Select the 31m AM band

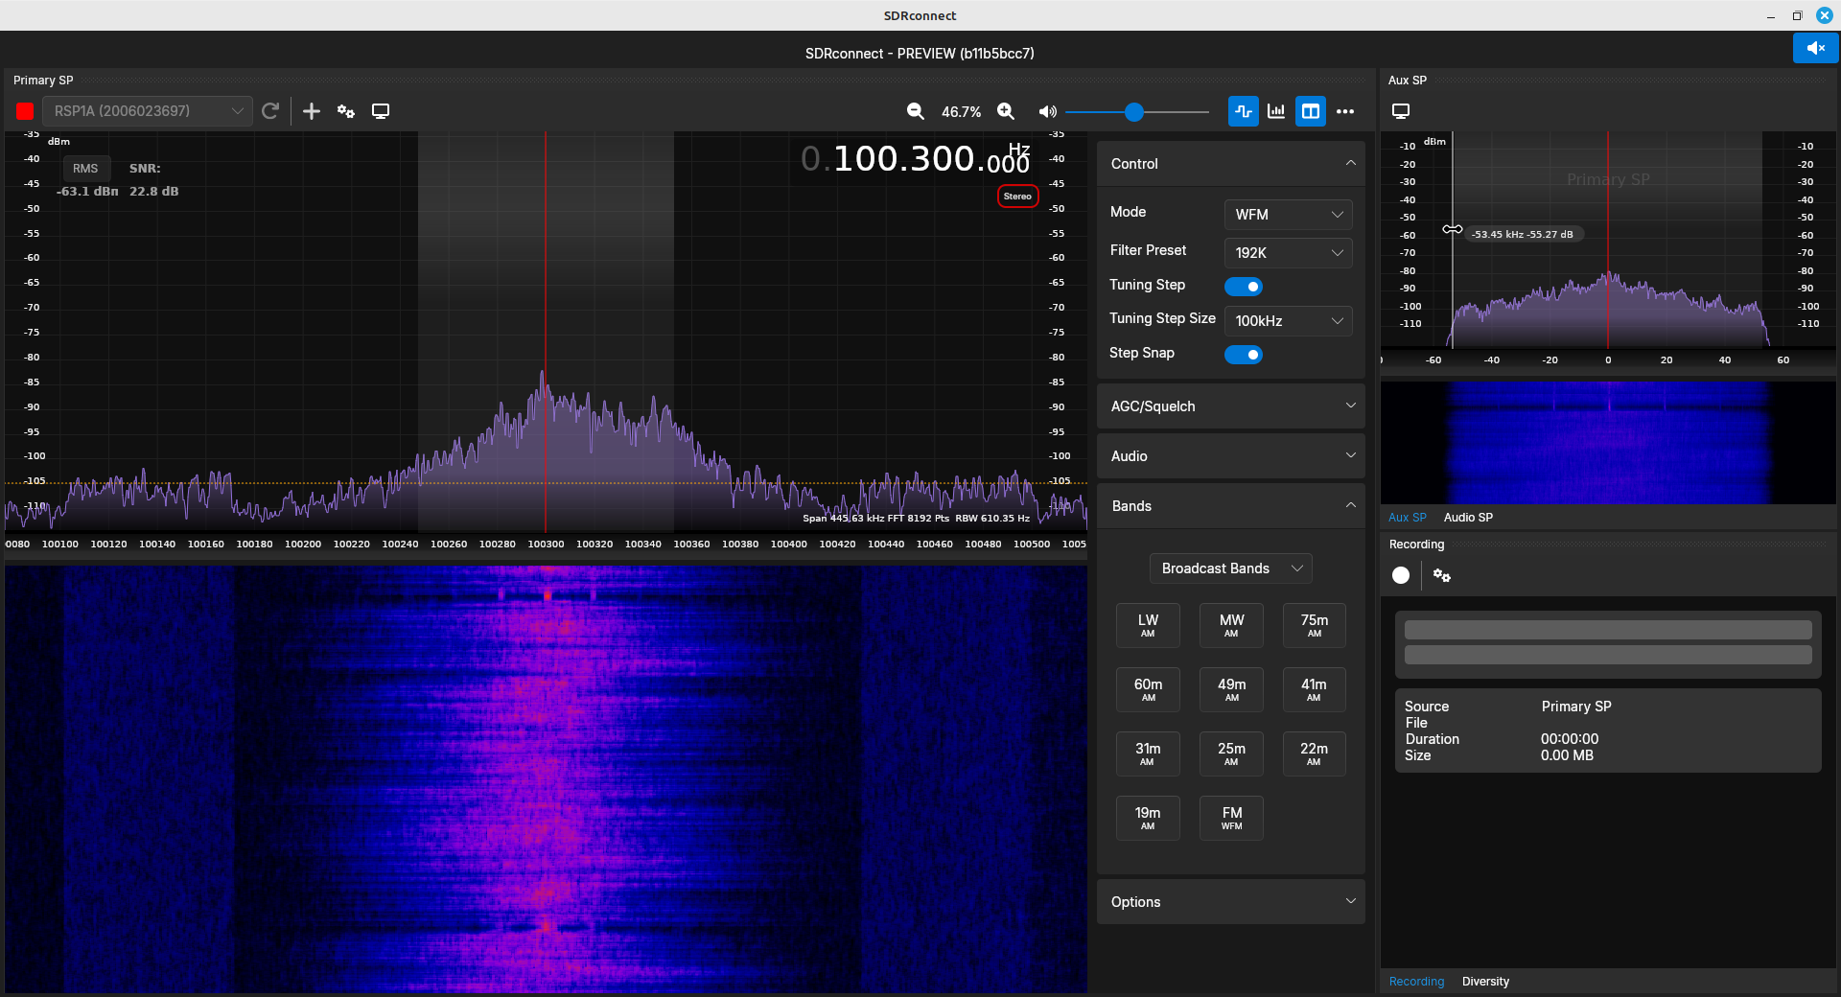1148,754
